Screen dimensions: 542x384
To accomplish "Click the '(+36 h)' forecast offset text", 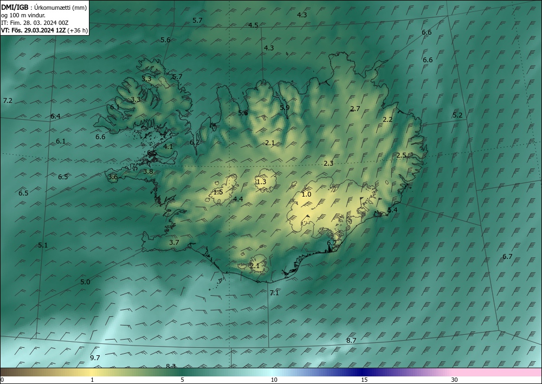I will coord(78,30).
